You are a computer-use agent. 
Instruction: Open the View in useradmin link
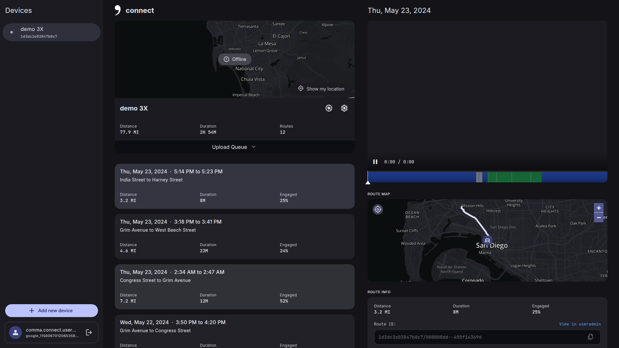click(x=580, y=324)
